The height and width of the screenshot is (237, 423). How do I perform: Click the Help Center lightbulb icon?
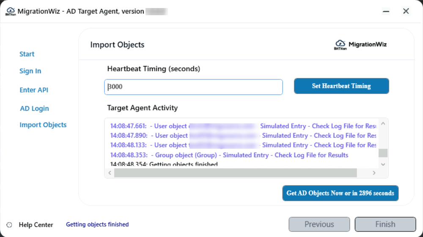tap(10, 225)
